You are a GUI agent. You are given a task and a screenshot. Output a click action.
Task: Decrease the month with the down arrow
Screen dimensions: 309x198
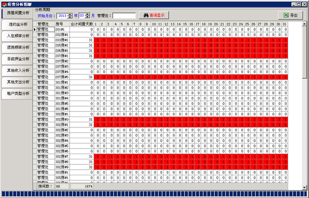[x=88, y=17]
